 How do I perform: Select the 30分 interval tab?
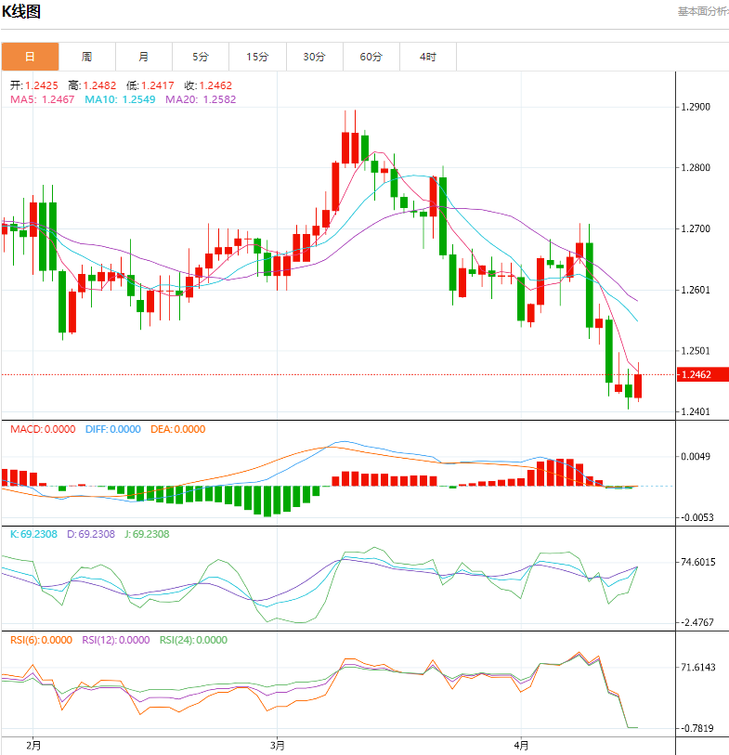[x=314, y=57]
